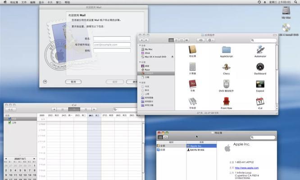This screenshot has height=180, width=300.
Task: Open the 编辑 menu
Action: 33,2
